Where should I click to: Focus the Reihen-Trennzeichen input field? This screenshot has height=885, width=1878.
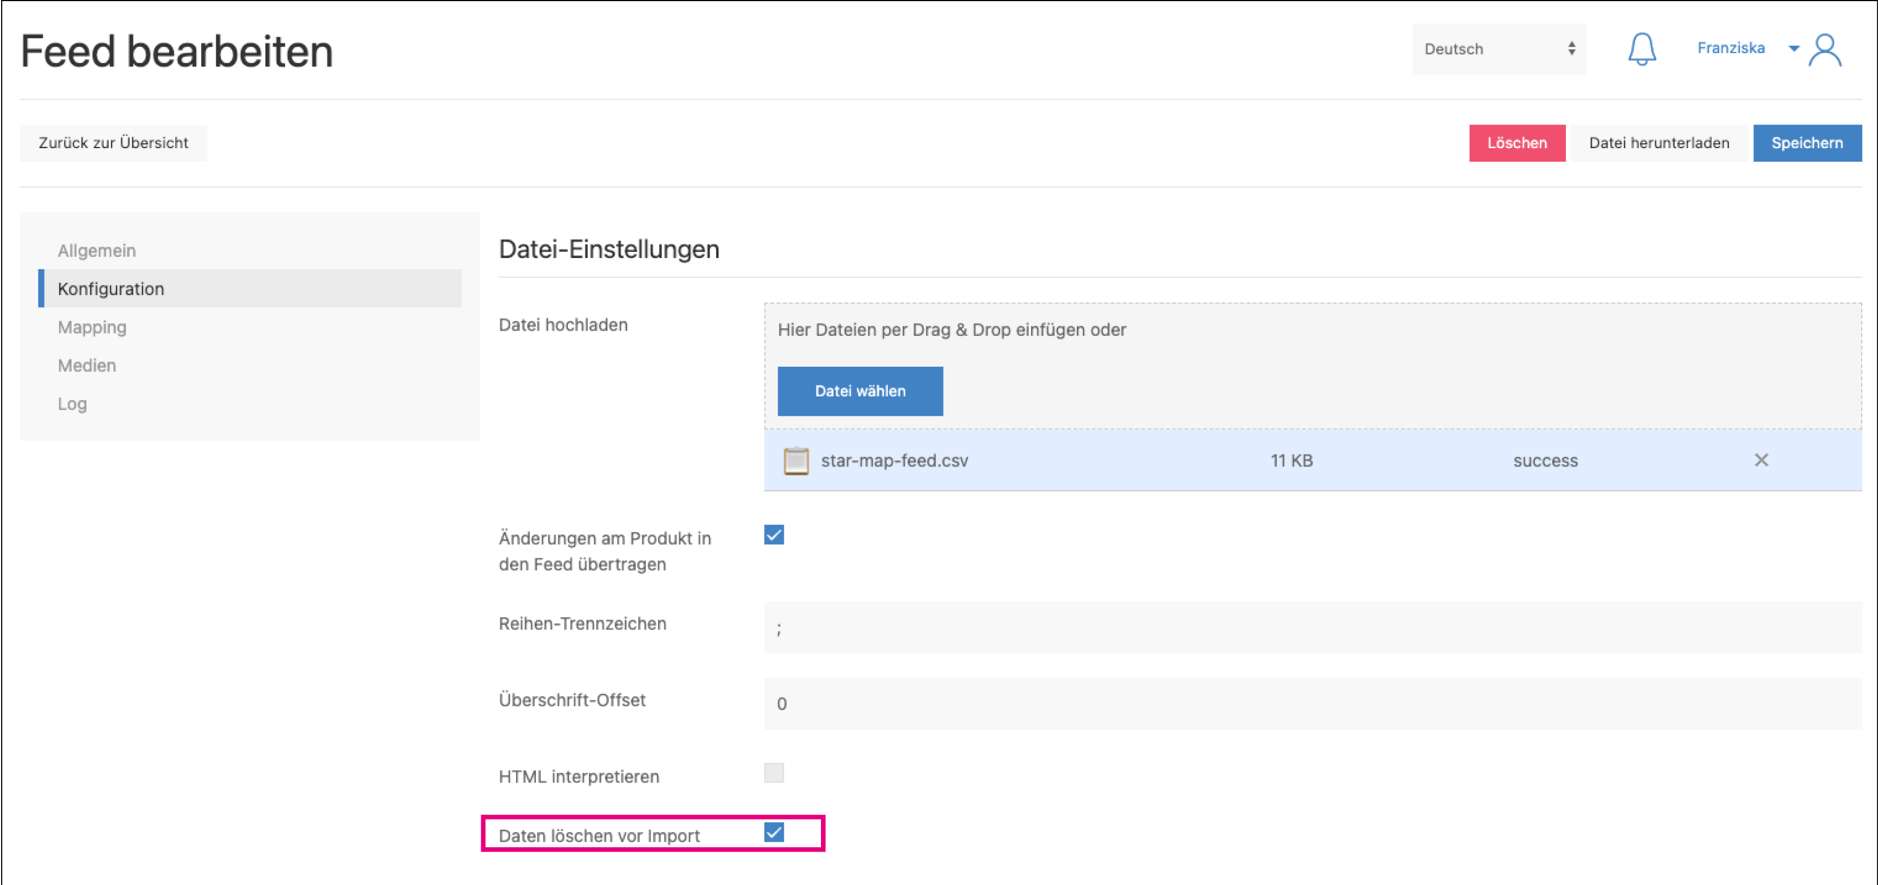click(1312, 627)
